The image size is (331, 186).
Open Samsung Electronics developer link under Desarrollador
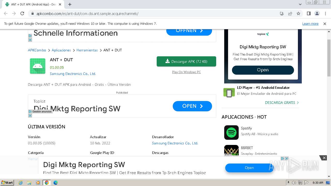click(175, 143)
